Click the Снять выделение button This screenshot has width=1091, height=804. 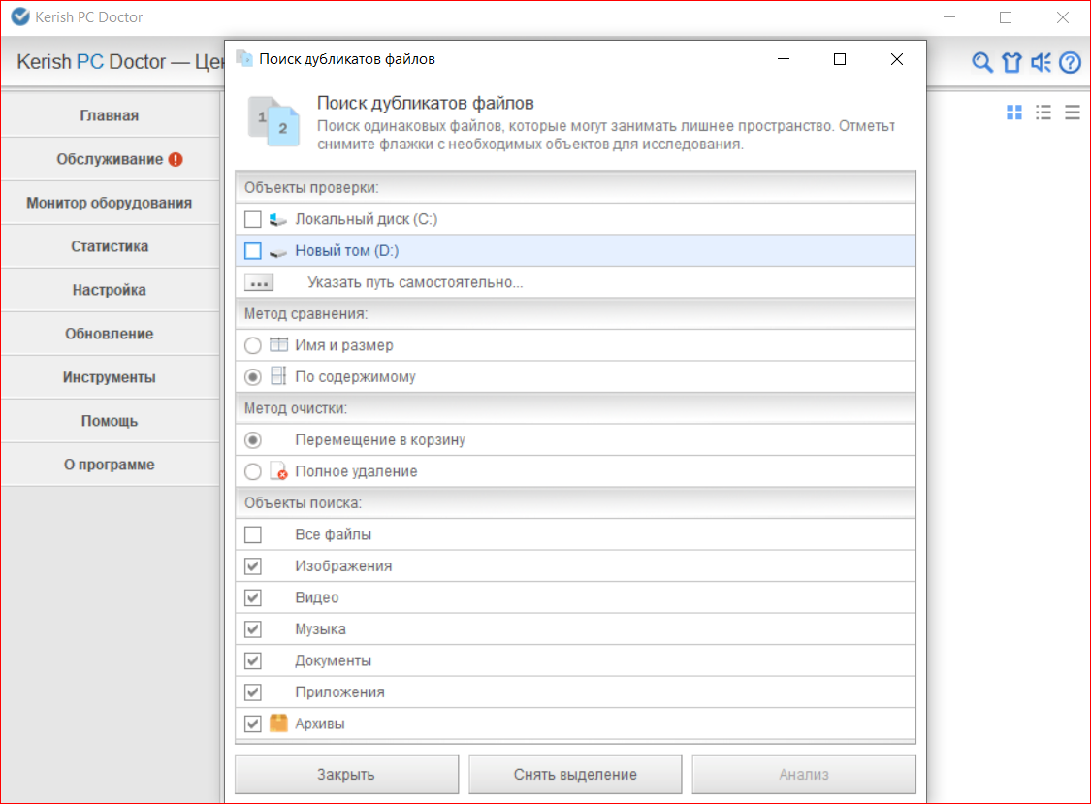[x=575, y=774]
